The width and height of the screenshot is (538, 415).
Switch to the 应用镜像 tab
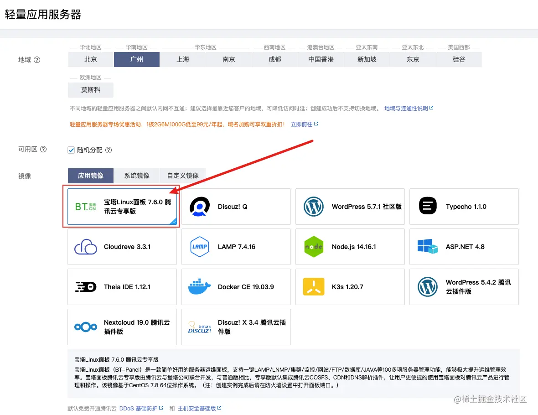click(91, 176)
